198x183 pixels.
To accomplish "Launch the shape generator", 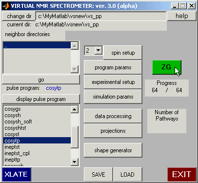I will (113, 150).
